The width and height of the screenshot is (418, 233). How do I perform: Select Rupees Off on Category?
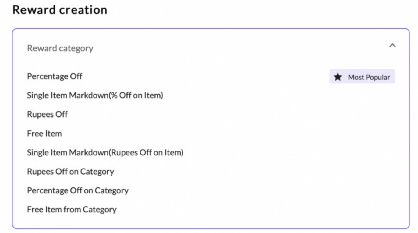click(71, 172)
